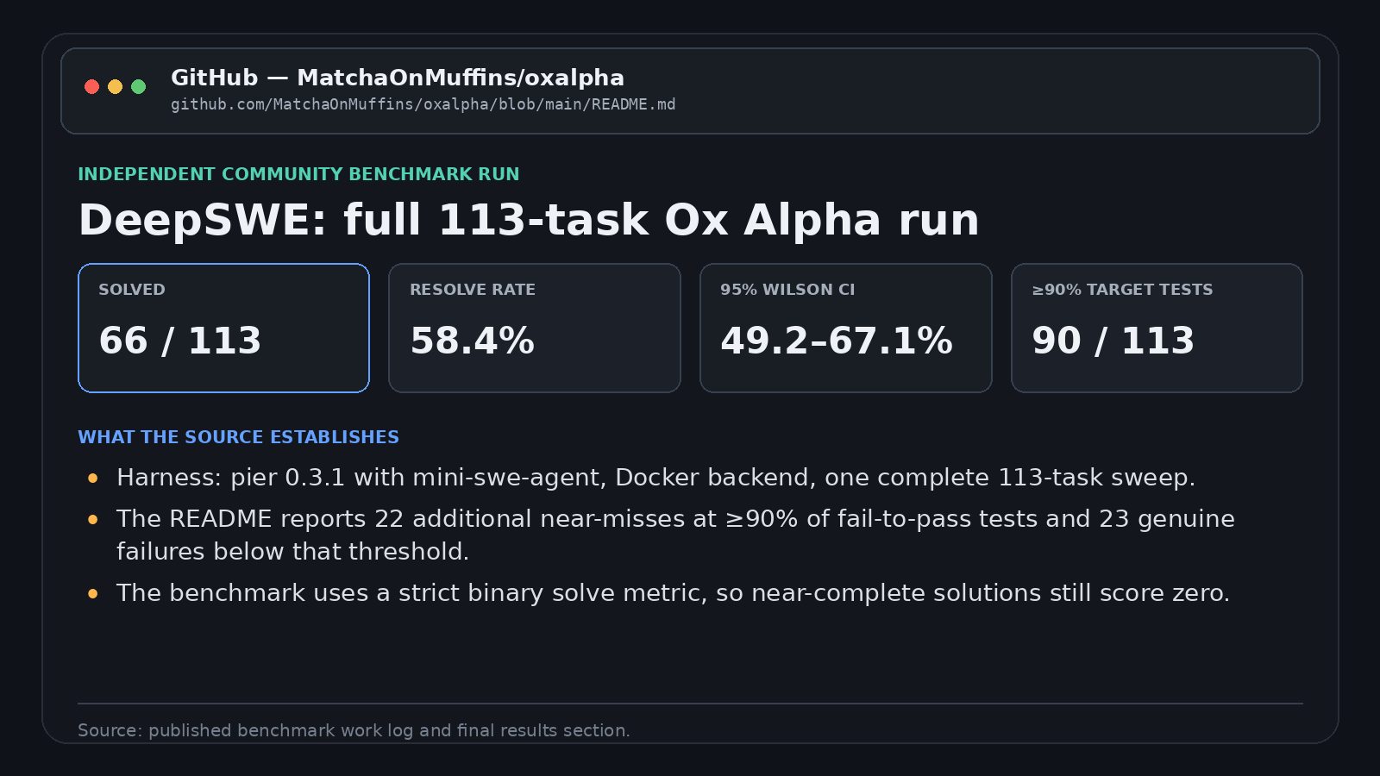1380x776 pixels.
Task: Click the Independent Community Benchmark Run label
Action: click(298, 174)
